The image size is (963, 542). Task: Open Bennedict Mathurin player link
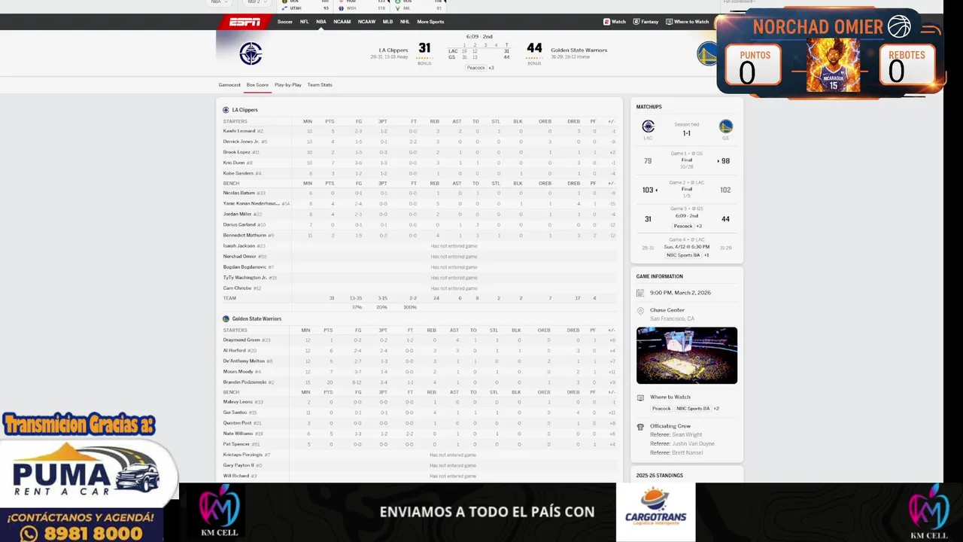coord(245,236)
